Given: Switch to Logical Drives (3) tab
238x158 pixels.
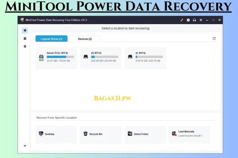Looking at the screenshot, I should coord(52,39).
